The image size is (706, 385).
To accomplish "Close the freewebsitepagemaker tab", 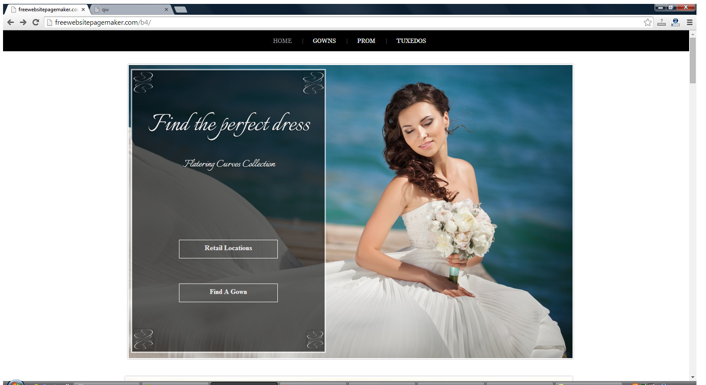I will tap(83, 10).
